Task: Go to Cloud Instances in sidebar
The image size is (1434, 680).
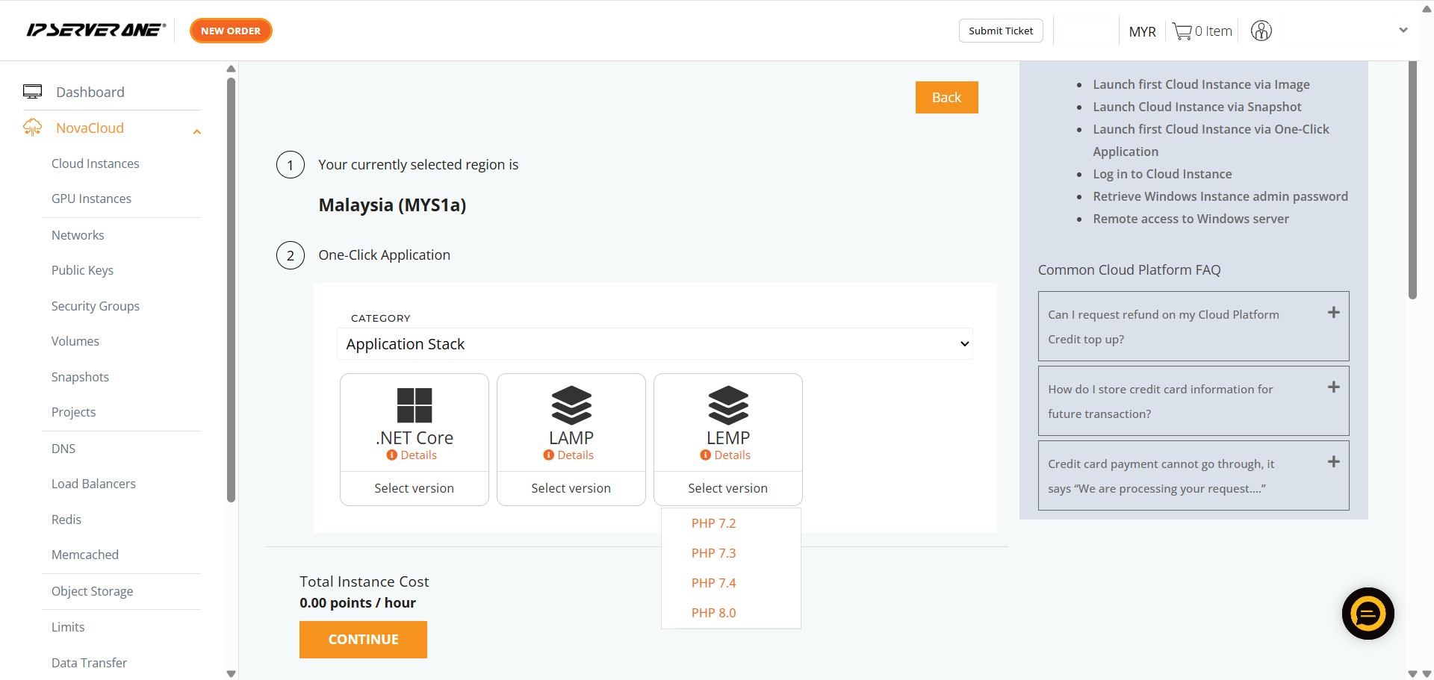Action: coord(95,163)
